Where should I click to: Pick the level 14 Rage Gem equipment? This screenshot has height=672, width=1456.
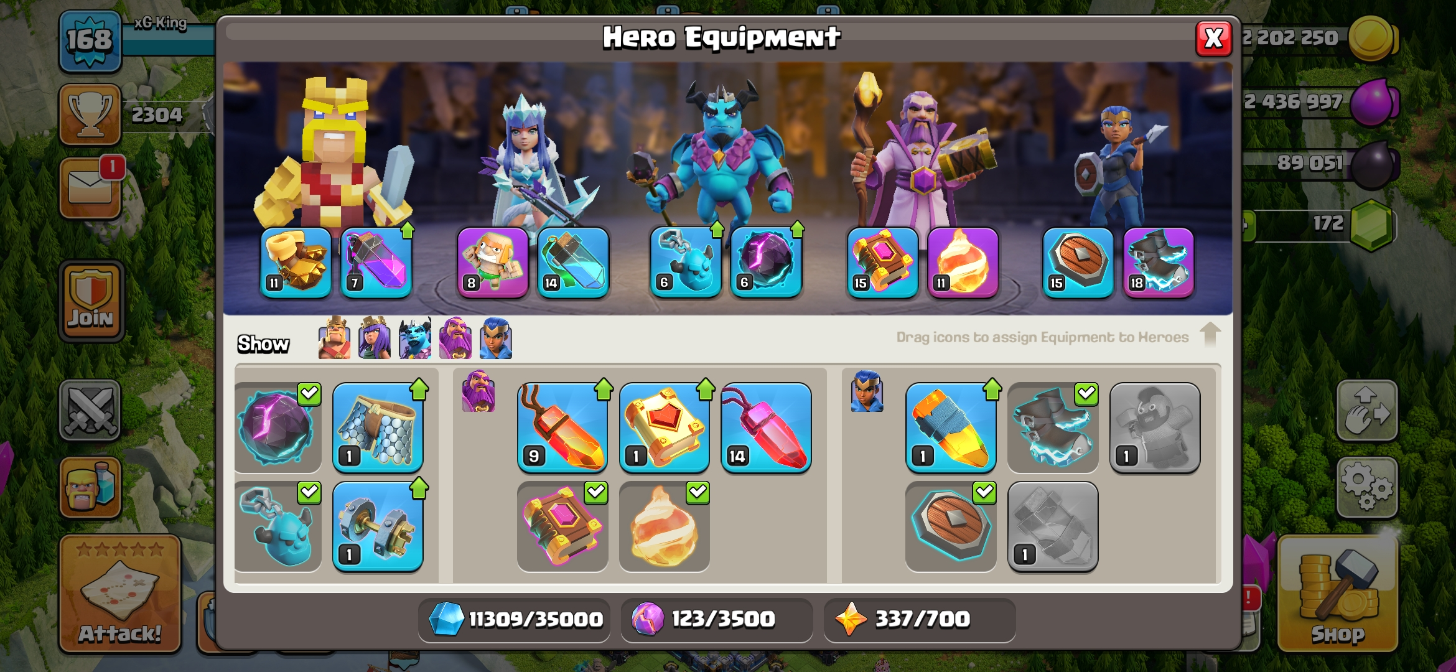pos(766,428)
